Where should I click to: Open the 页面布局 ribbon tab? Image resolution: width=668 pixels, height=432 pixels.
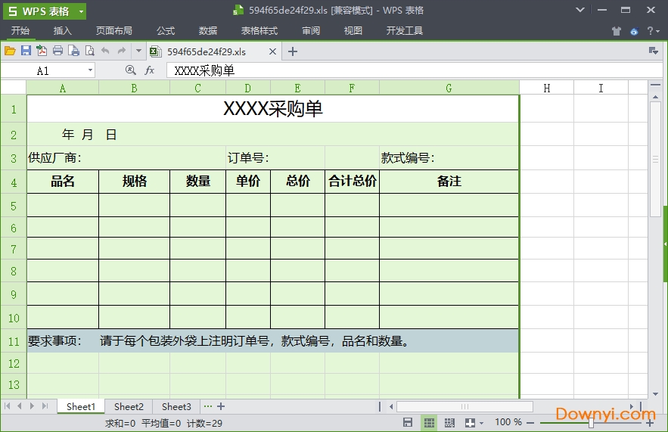[x=113, y=31]
